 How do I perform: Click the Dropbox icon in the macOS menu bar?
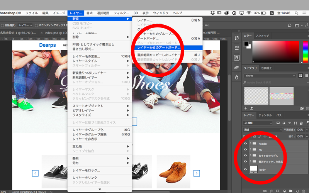pos(213,13)
